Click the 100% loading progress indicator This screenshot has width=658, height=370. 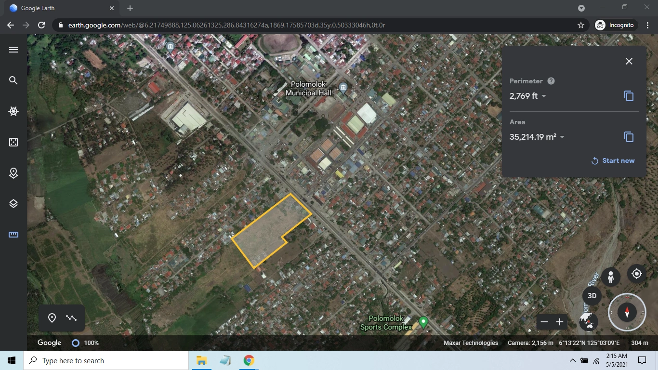tap(85, 343)
